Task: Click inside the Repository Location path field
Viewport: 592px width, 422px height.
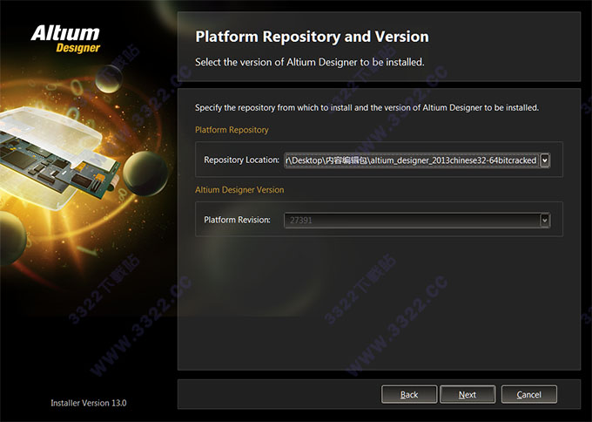Action: (411, 160)
